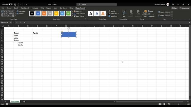Open the Shape Effects dropdown

[x=79, y=16]
